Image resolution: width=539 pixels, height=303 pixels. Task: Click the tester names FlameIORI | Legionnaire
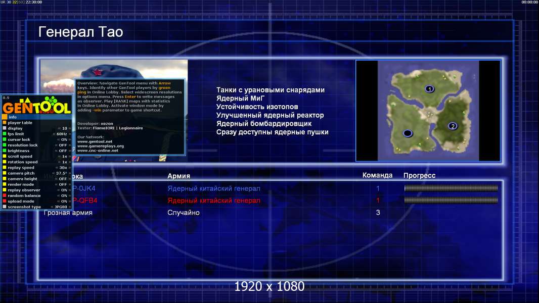[118, 128]
